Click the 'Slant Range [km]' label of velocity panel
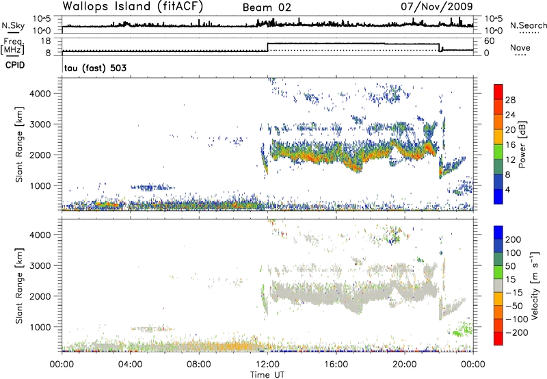Screen dimensions: 547x379 point(19,286)
